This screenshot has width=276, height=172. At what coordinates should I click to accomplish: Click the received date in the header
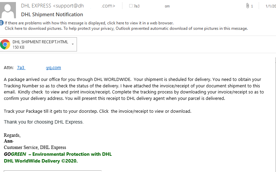tap(271, 6)
